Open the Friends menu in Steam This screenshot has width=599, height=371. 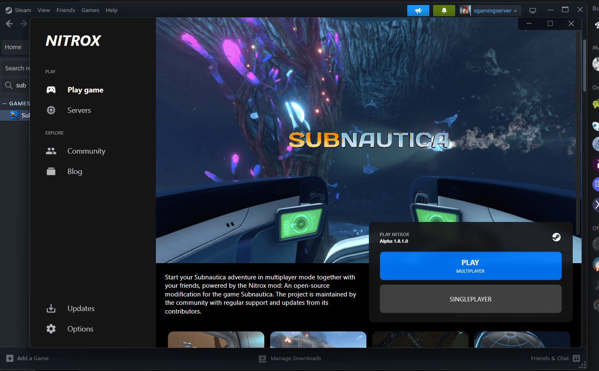click(x=66, y=10)
